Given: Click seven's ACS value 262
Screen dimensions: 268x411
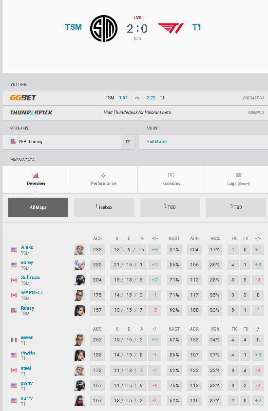Looking at the screenshot, I should point(97,340).
